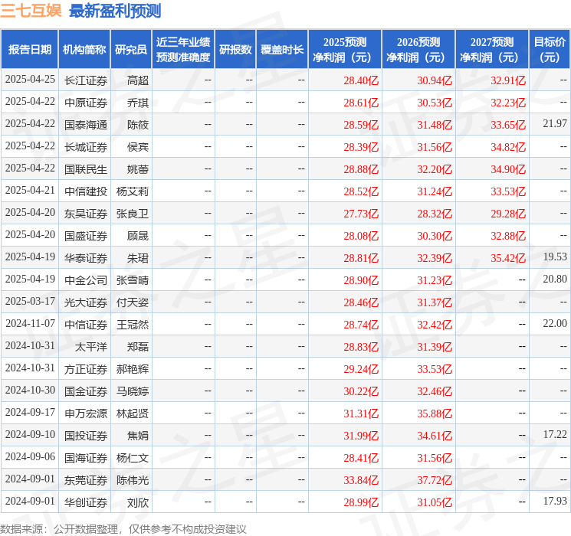Click the date 2025-04-21 cell
The image size is (571, 536).
point(30,191)
